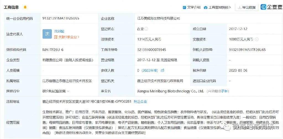Click the registered address text
Image resolution: width=283 pixels, height=139 pixels.
click(87, 102)
